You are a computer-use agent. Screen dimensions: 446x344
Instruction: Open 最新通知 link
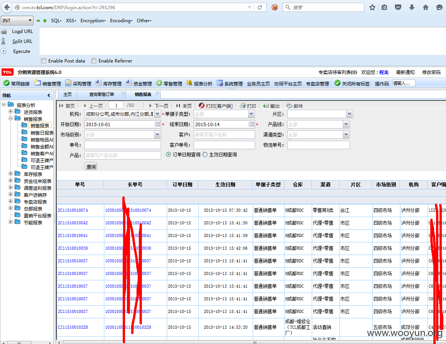coord(405,72)
